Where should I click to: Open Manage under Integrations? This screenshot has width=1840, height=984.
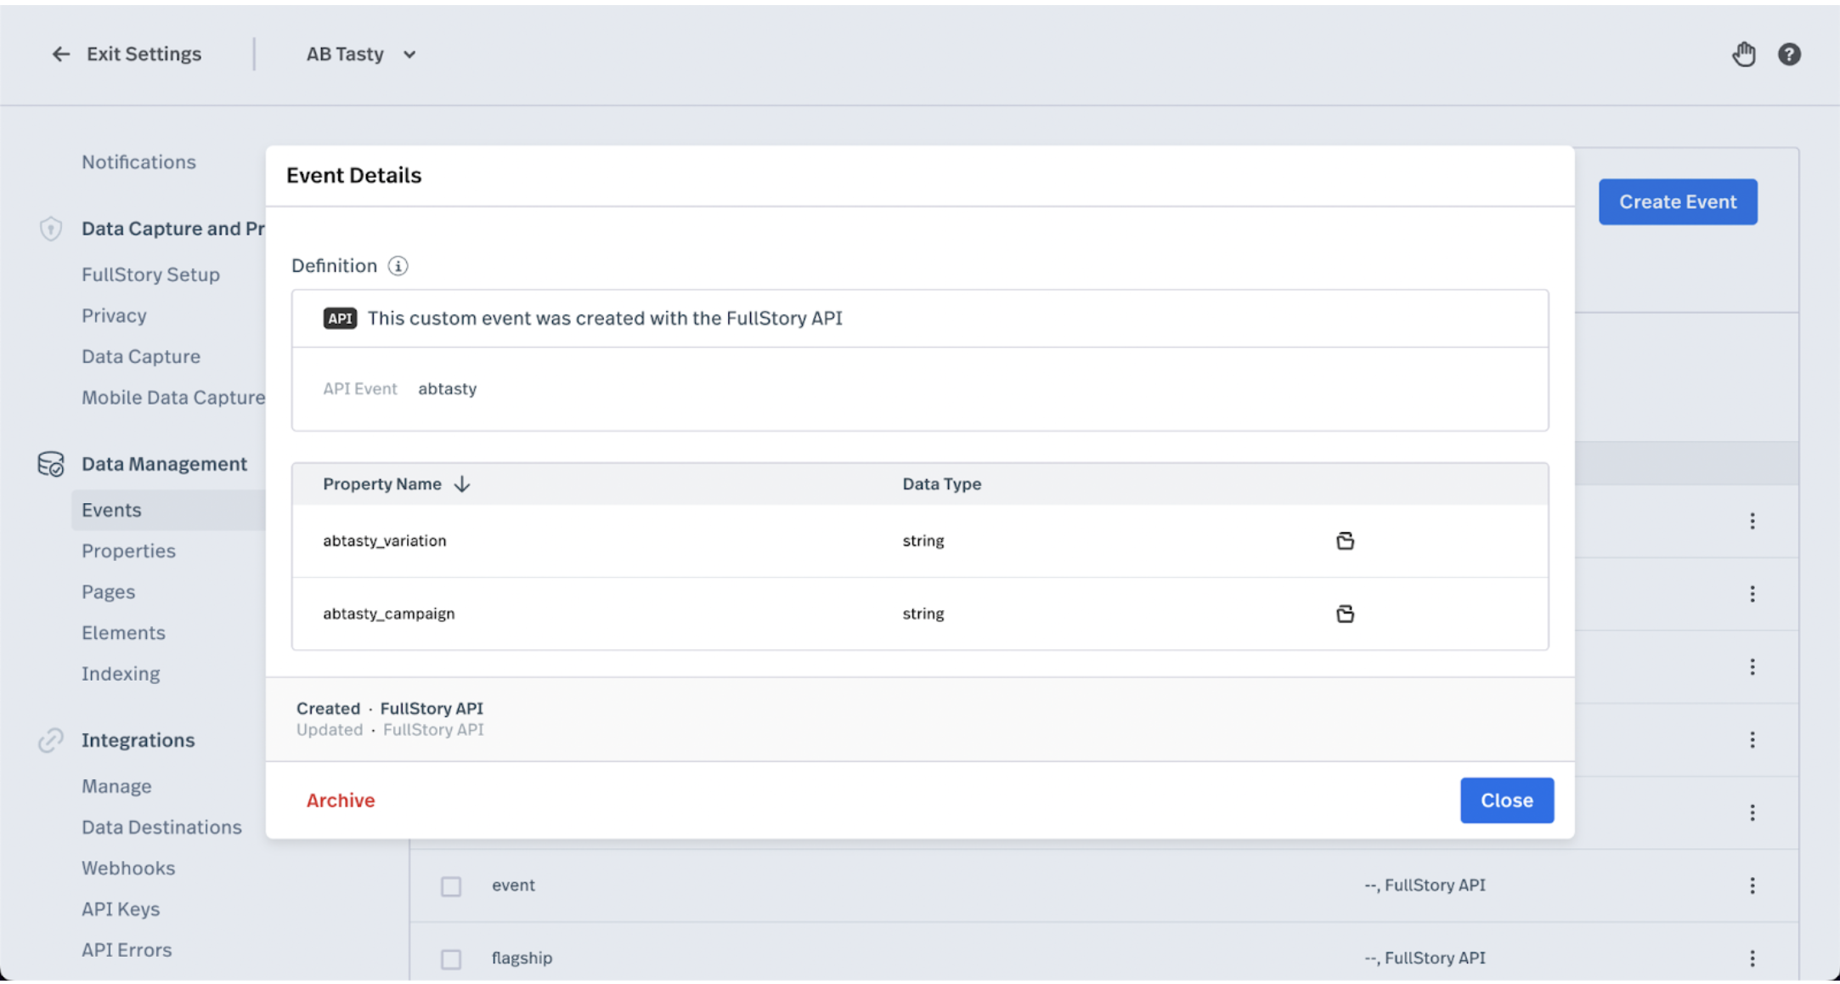point(116,787)
